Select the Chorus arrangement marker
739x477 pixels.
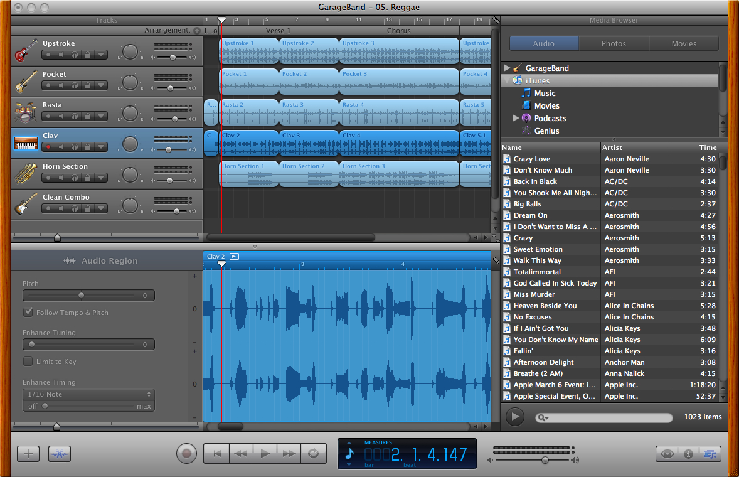tap(399, 31)
